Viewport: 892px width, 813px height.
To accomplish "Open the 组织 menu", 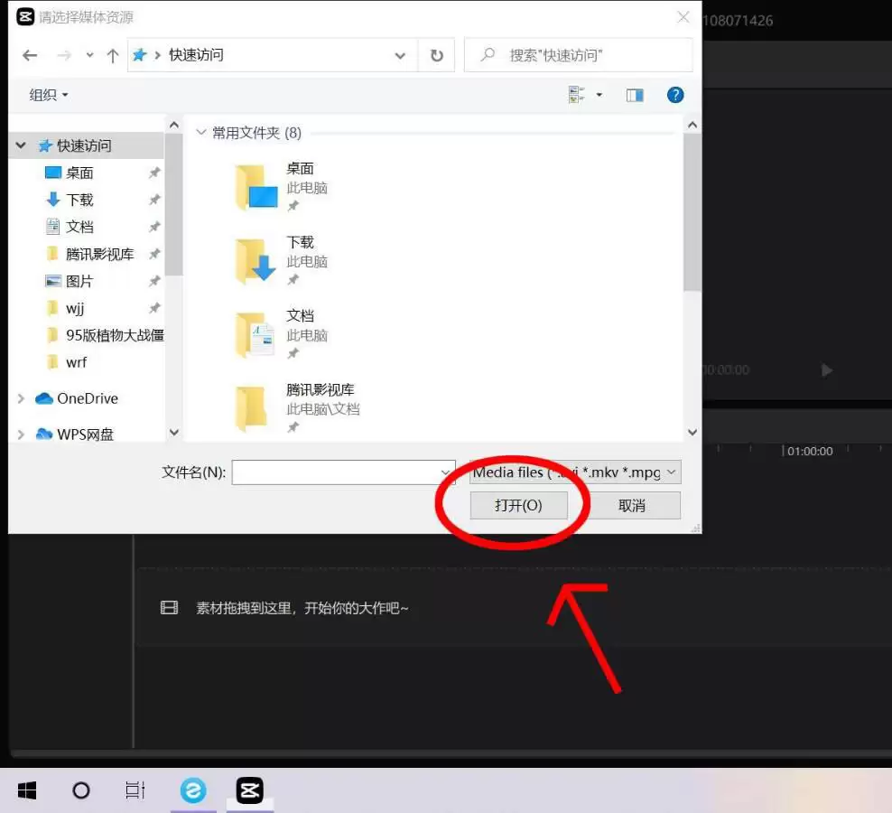I will click(46, 94).
